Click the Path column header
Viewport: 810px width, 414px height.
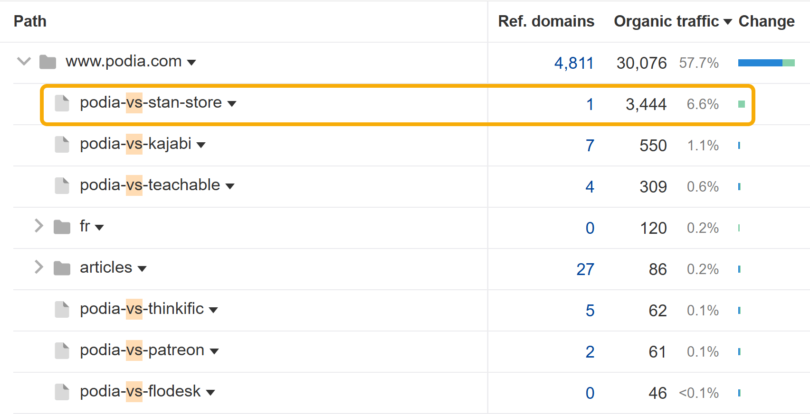point(30,21)
